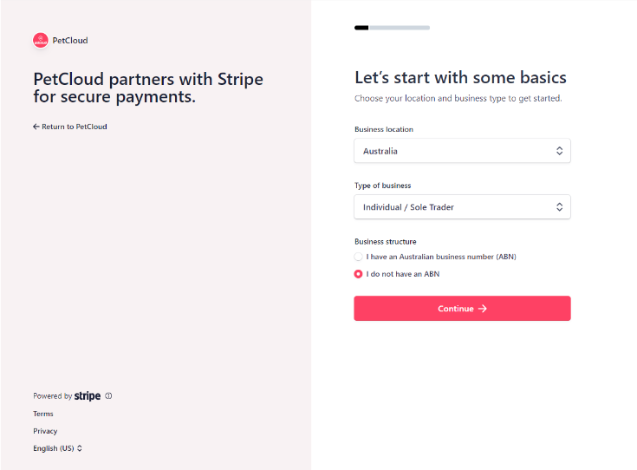Click the "I have an Australian business number" label text
This screenshot has width=637, height=470.
[441, 257]
